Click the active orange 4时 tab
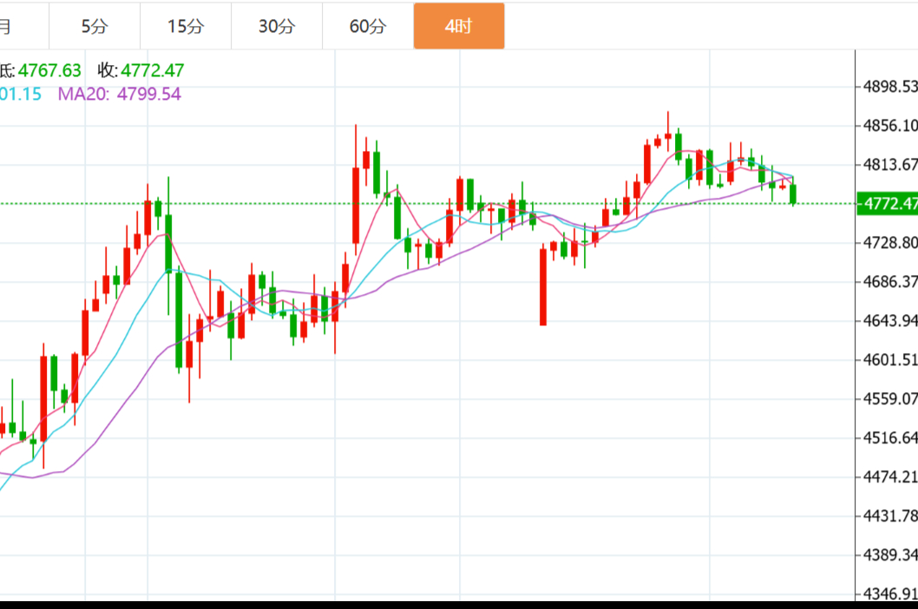Viewport: 918px width, 609px height. coord(458,26)
